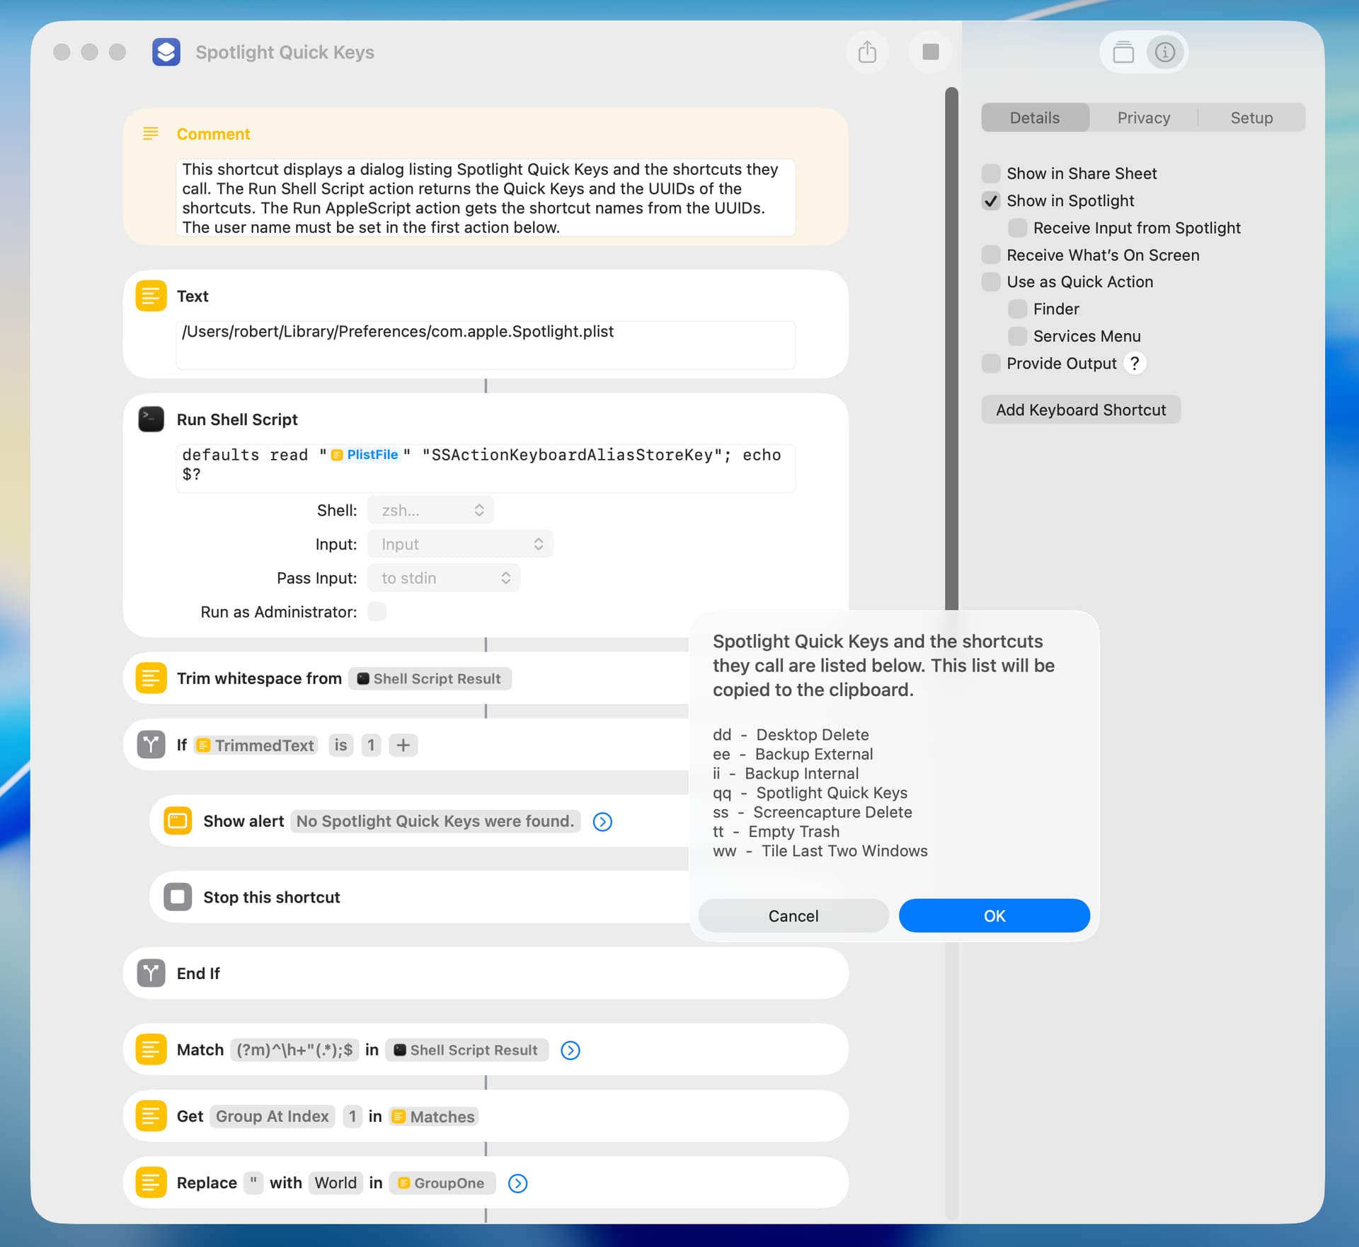Open the action library panel icon
This screenshot has width=1359, height=1247.
click(1123, 52)
